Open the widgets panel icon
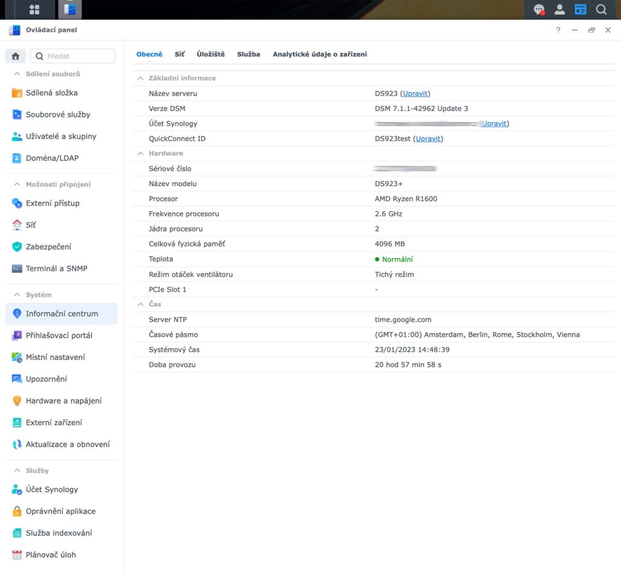Image resolution: width=621 pixels, height=574 pixels. [580, 10]
